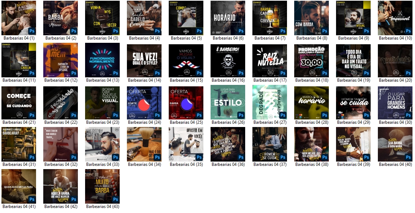Click the Ps badge on Barbearias 04 (30)
The image size is (415, 213).
point(408,115)
